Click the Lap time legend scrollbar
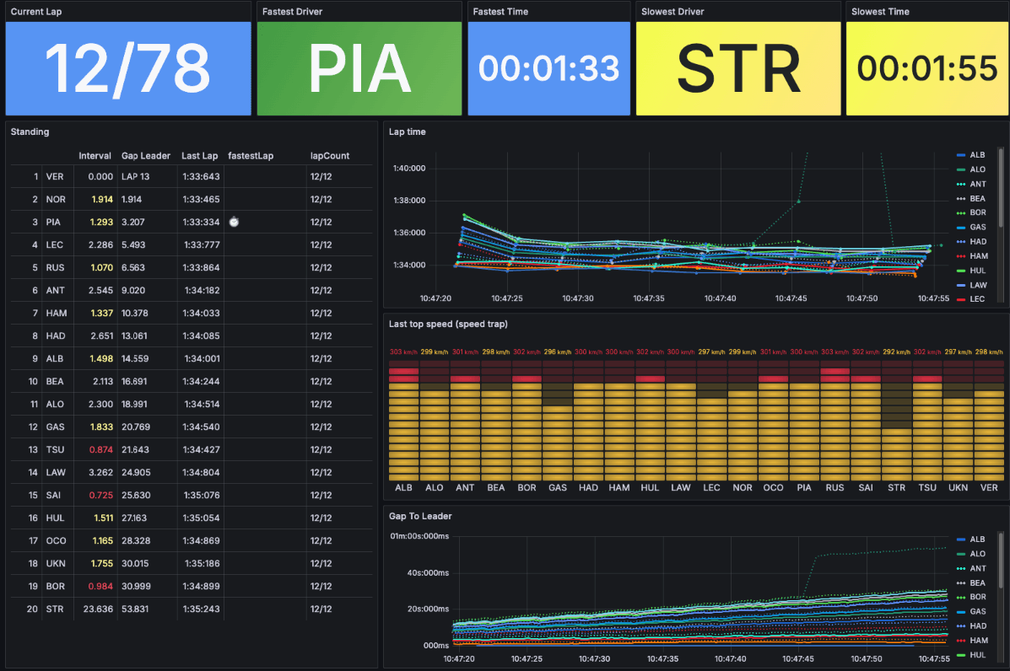The image size is (1010, 671). pyautogui.click(x=1001, y=188)
